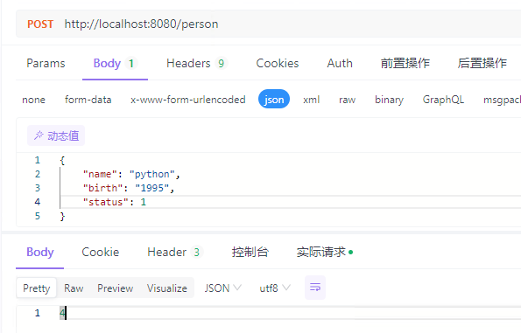This screenshot has width=521, height=333.
Task: Open the JSON response format dropdown
Action: [223, 288]
